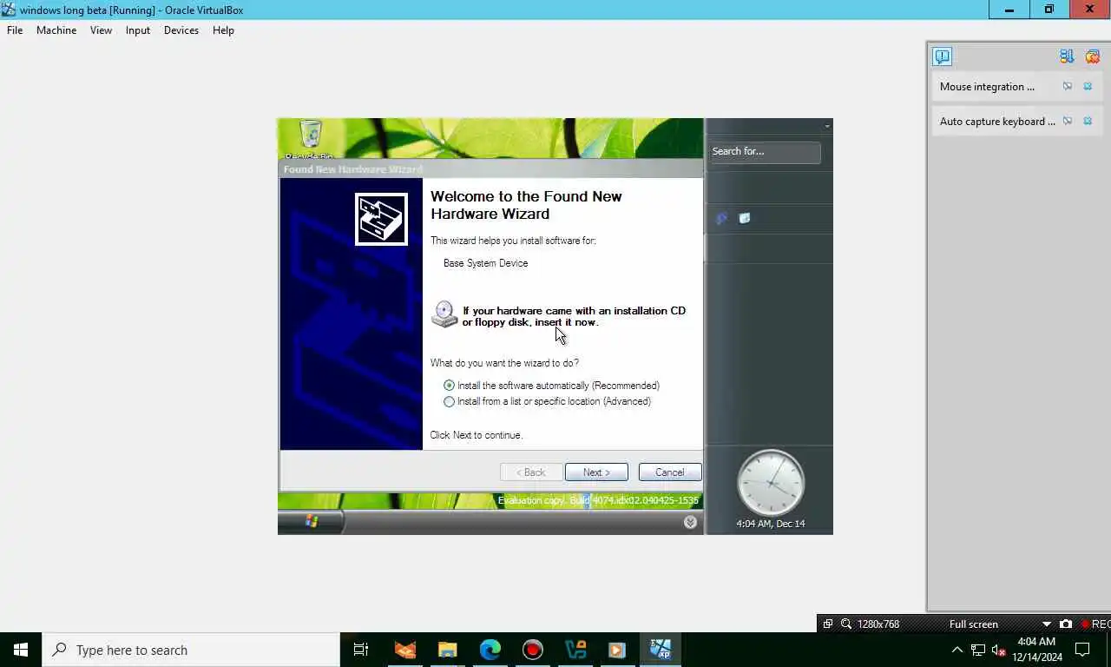Open the Windows Action Center icon
1111x667 pixels.
click(x=1082, y=650)
